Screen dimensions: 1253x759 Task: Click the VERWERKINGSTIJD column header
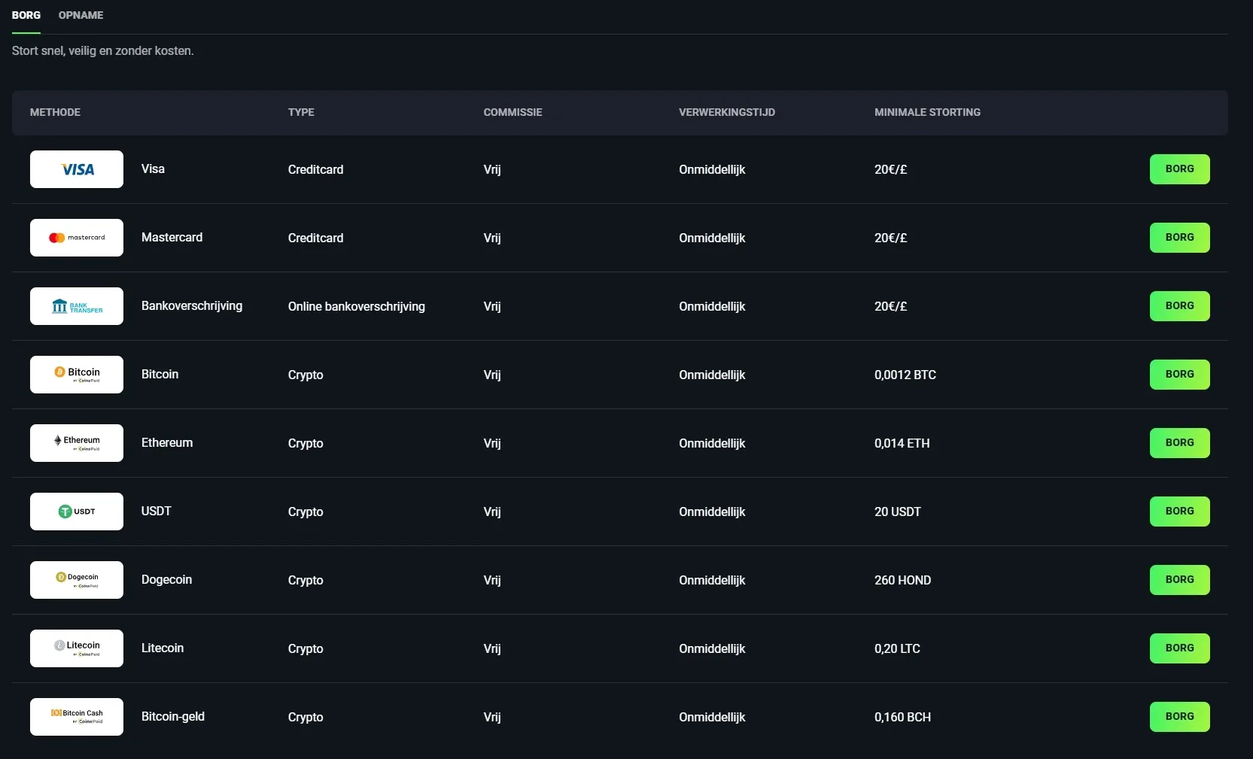click(727, 112)
